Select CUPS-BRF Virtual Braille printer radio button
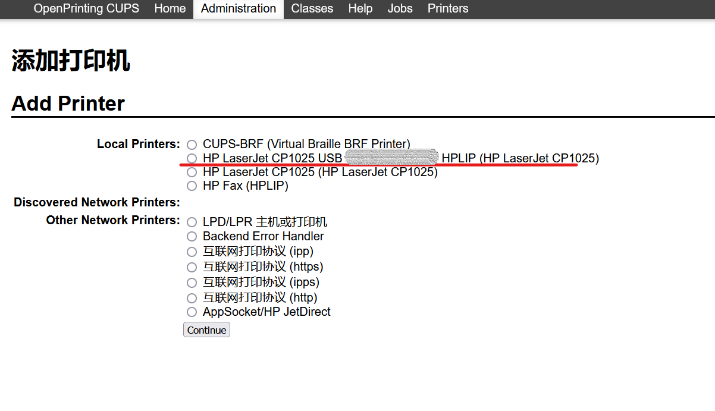 click(192, 145)
